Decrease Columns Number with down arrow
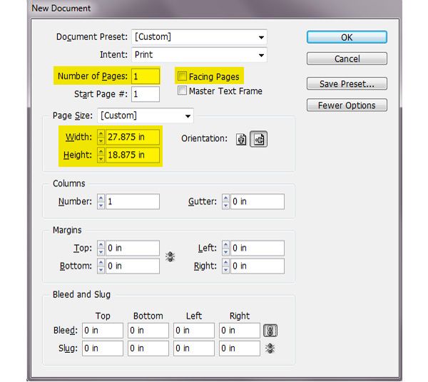This screenshot has height=382, width=428. (101, 205)
